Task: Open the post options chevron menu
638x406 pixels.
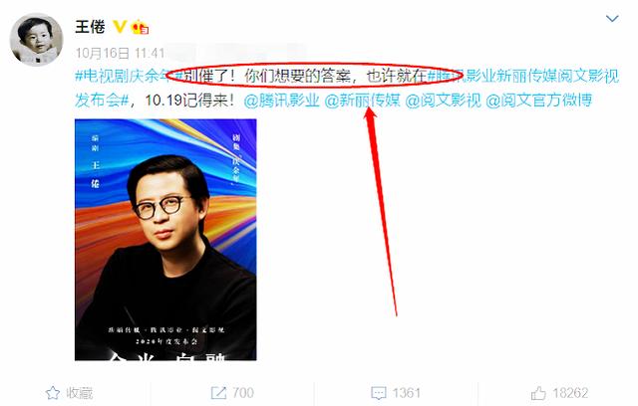Action: 612,19
